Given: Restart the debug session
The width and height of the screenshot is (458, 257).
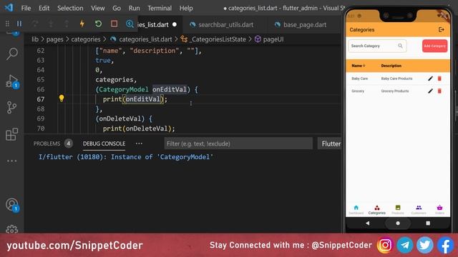Looking at the screenshot, I should tap(98, 24).
